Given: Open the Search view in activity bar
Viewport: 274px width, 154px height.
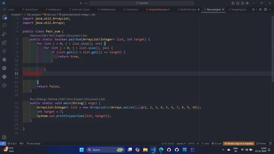Looking at the screenshot, I should click(4, 25).
